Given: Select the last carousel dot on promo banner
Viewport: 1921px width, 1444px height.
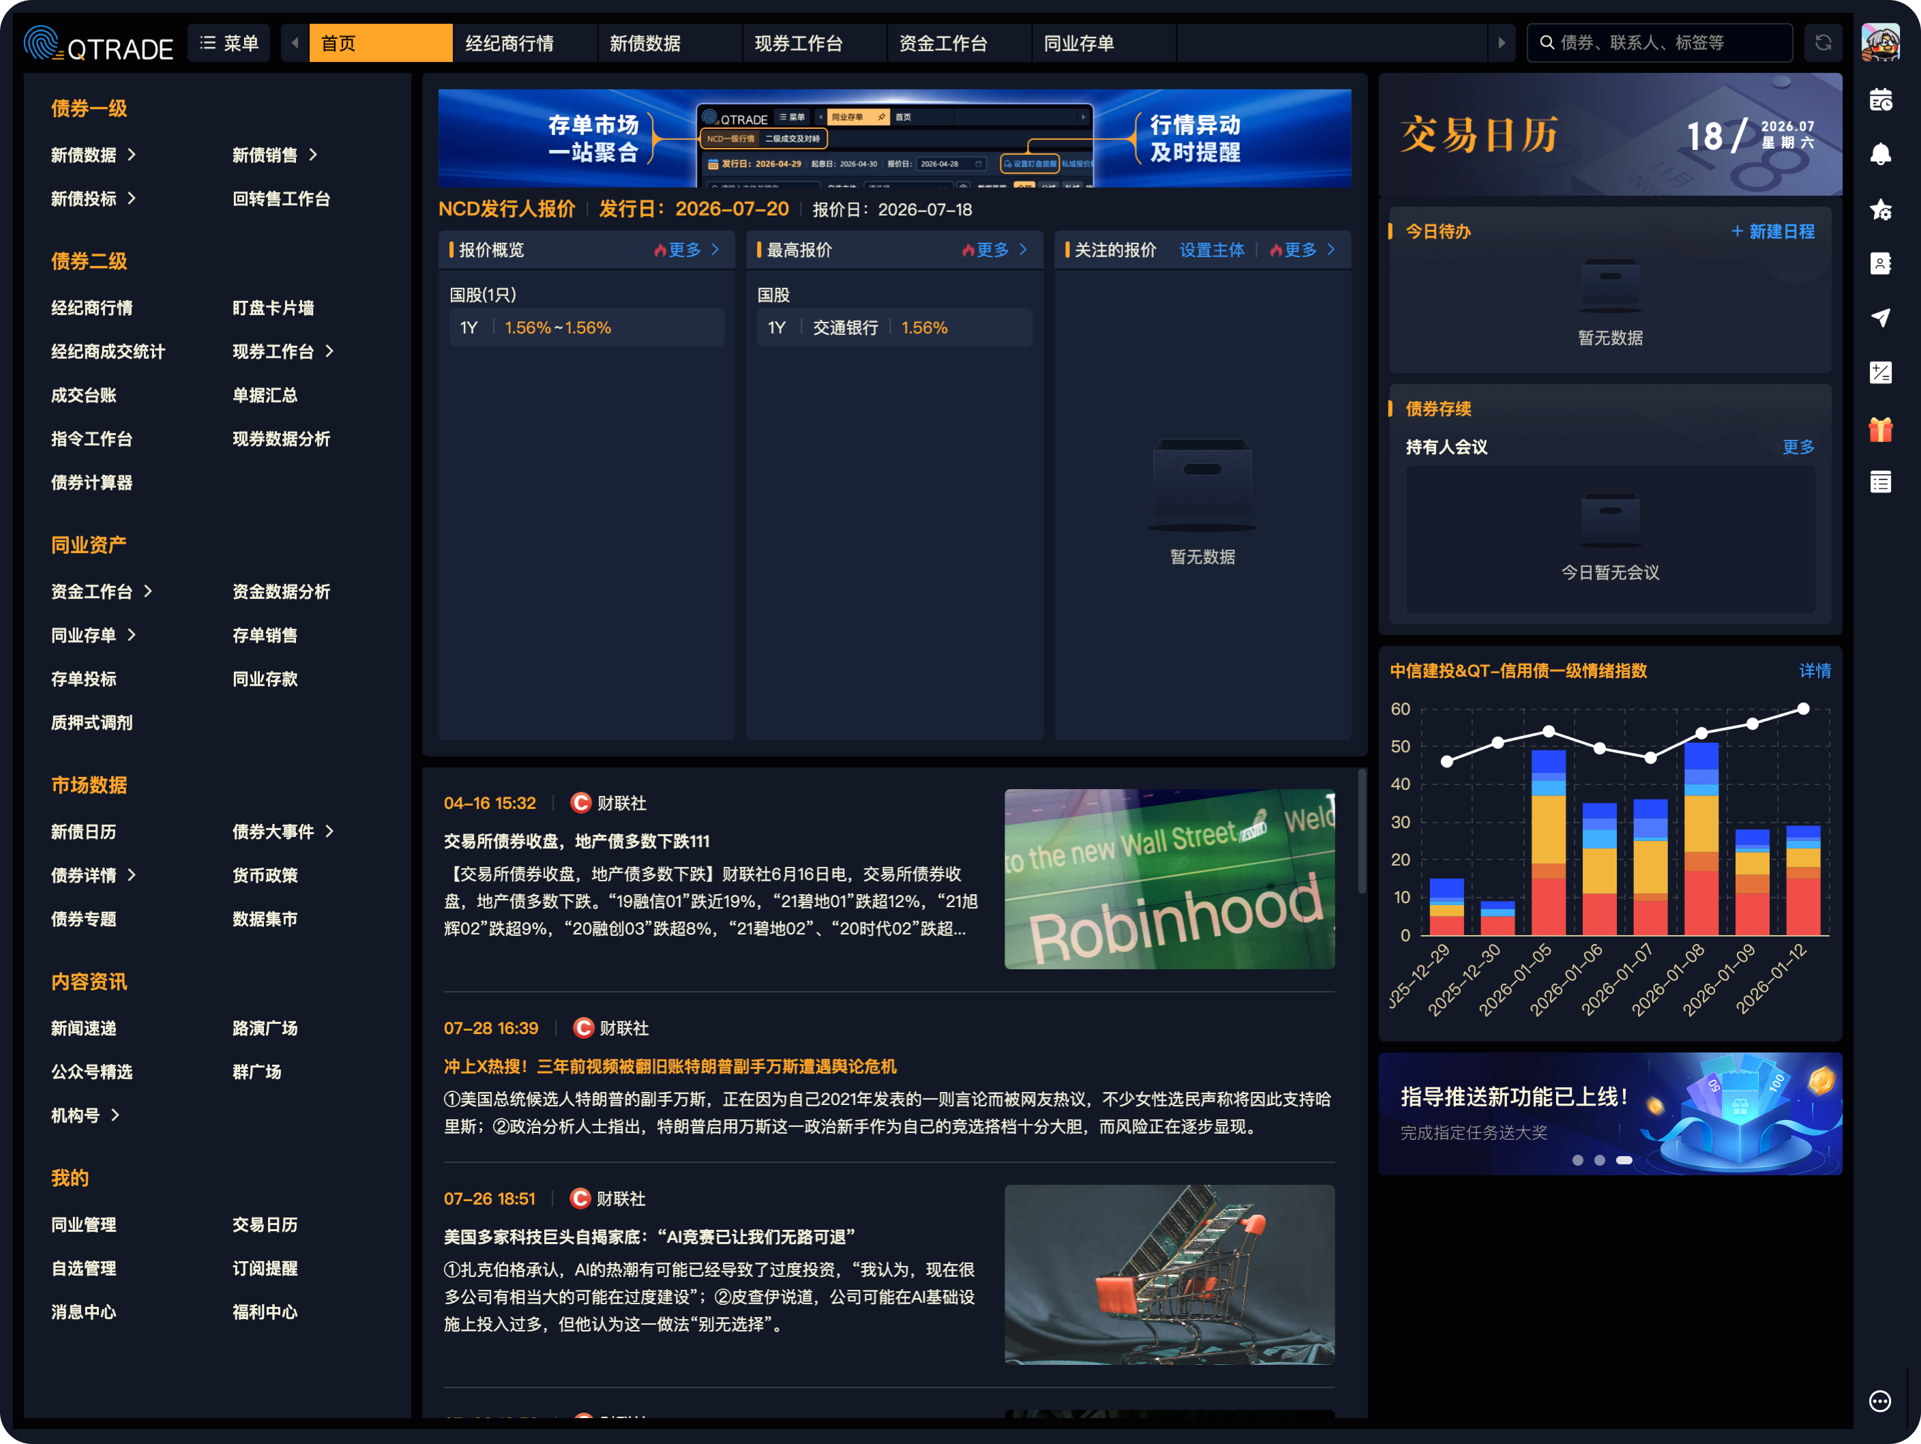Looking at the screenshot, I should pyautogui.click(x=1624, y=1160).
